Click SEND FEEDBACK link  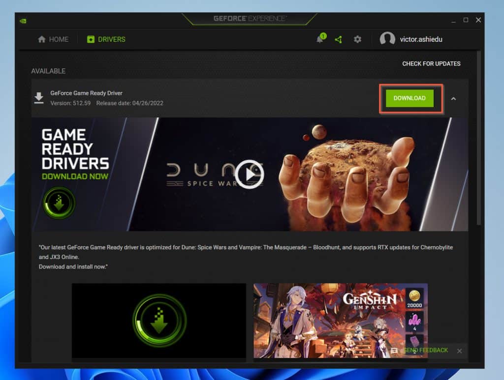point(426,350)
